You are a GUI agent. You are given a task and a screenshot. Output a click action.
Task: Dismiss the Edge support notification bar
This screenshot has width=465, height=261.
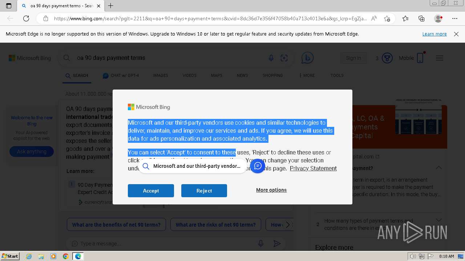[x=456, y=34]
